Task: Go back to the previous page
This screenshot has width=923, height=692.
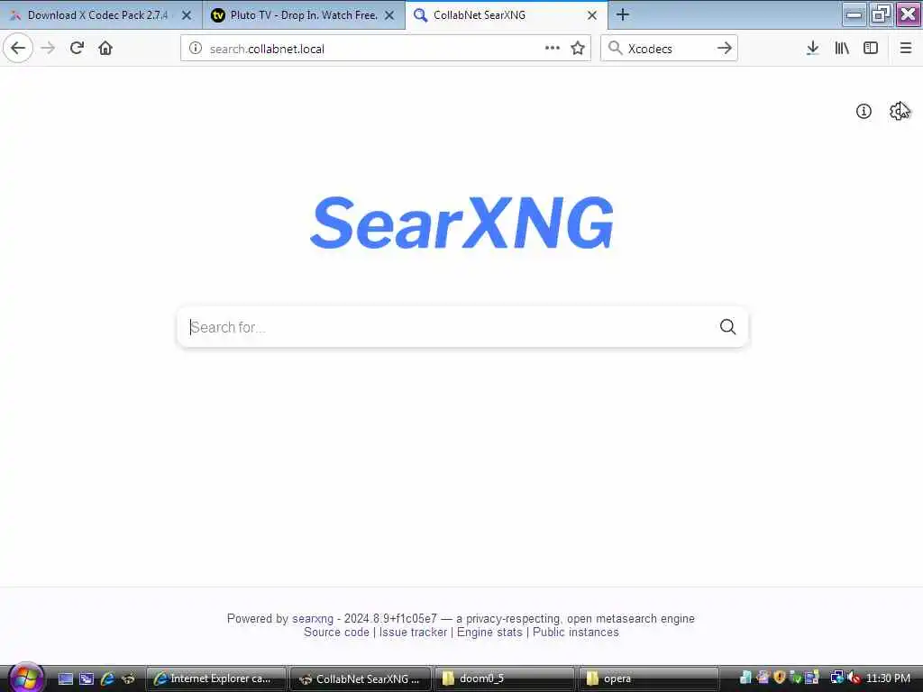Action: [18, 49]
